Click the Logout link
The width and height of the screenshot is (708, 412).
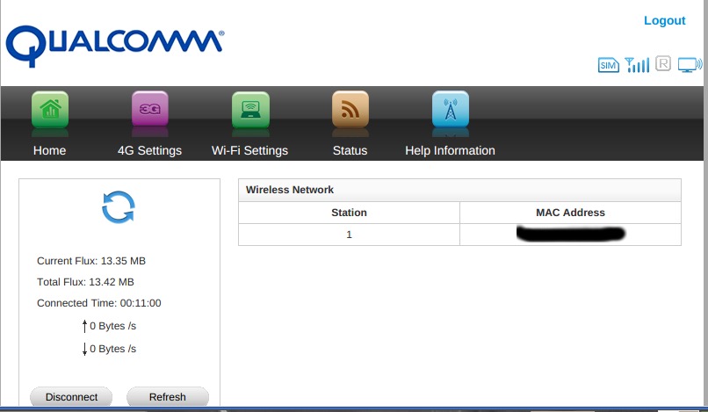[x=665, y=21]
